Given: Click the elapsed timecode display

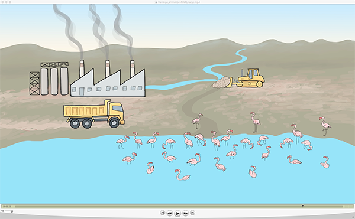Looking at the screenshot, I should [x=7, y=207].
